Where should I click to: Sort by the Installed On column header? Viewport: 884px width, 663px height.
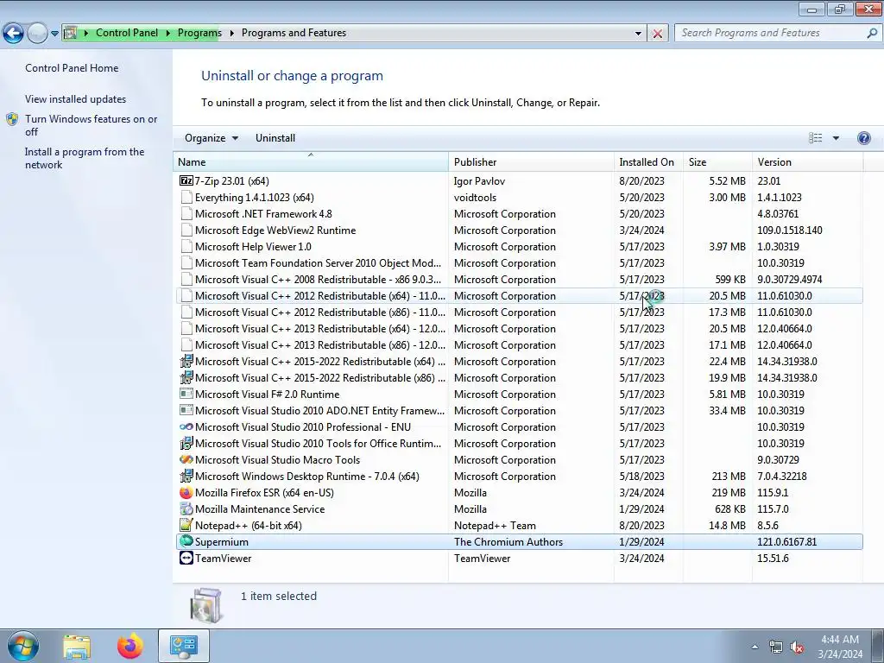(649, 161)
